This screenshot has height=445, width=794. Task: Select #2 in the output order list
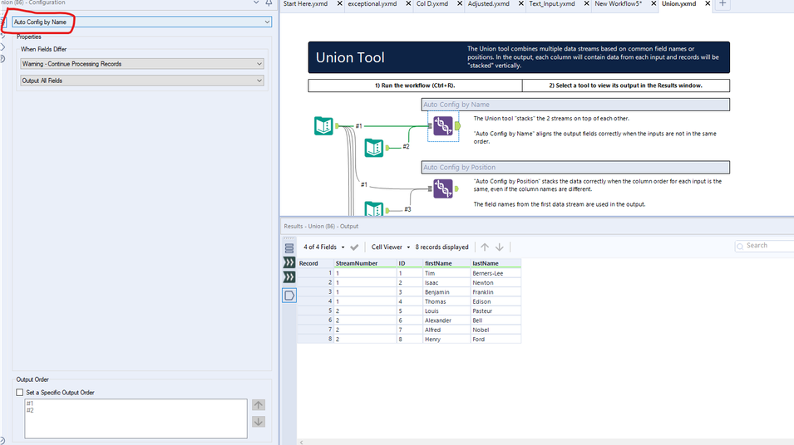[30, 410]
